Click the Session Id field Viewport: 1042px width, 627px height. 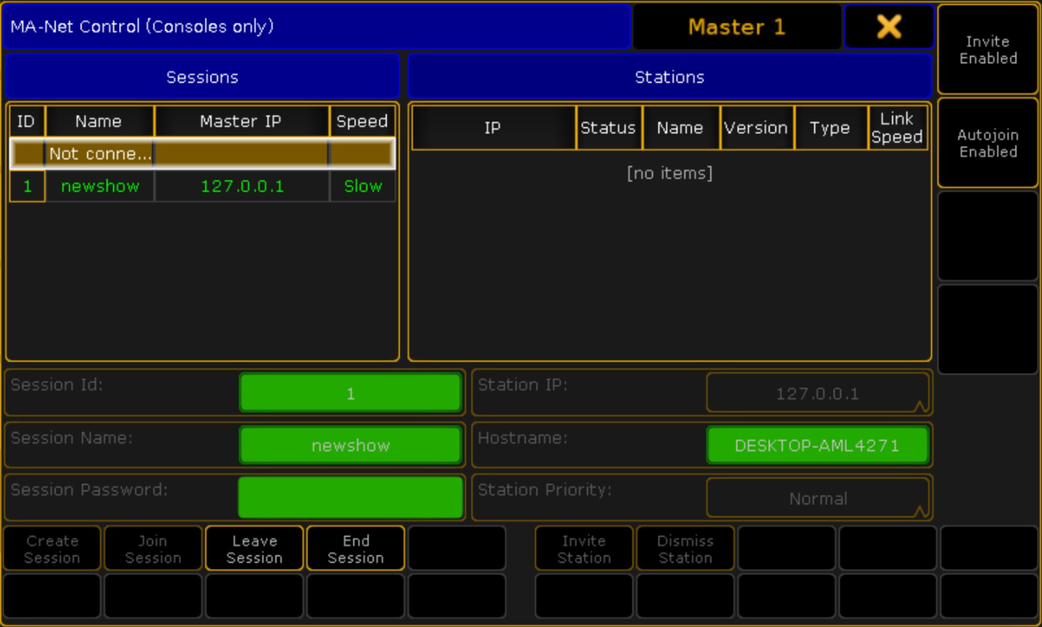(351, 393)
